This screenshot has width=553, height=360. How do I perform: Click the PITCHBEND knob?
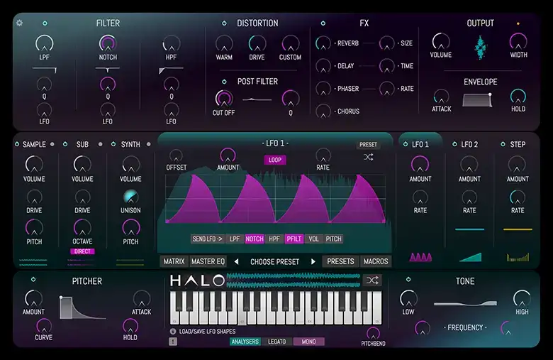(x=373, y=333)
